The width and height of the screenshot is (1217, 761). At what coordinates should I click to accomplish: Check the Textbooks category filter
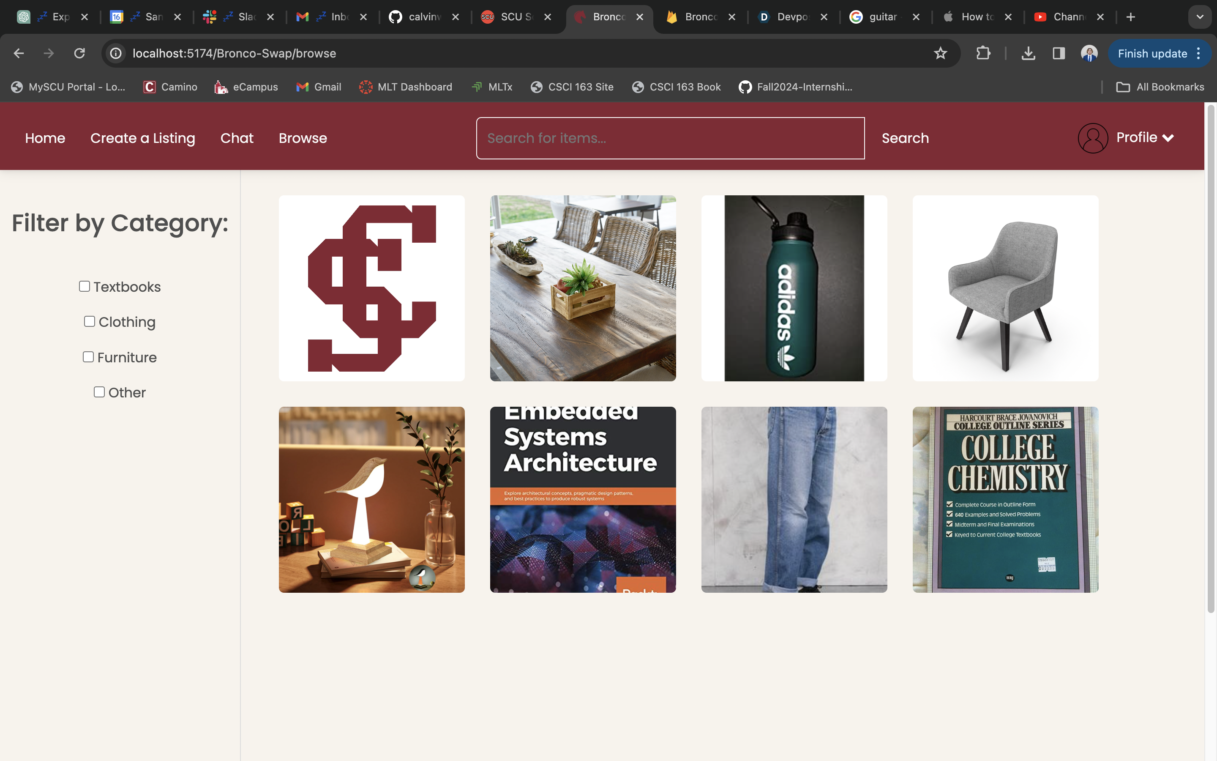85,286
